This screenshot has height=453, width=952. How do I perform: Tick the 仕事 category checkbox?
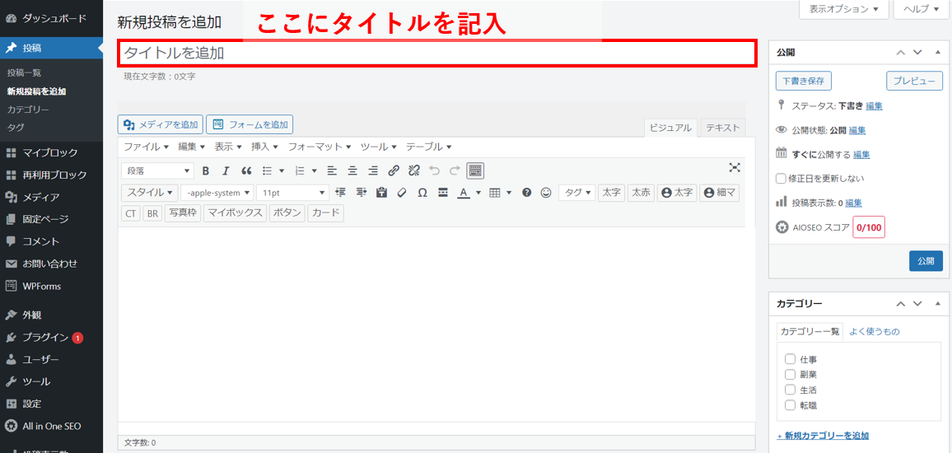tap(791, 359)
